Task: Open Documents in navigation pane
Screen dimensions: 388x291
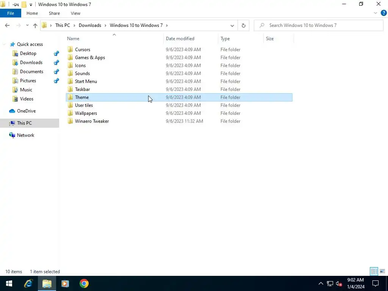Action: click(31, 72)
